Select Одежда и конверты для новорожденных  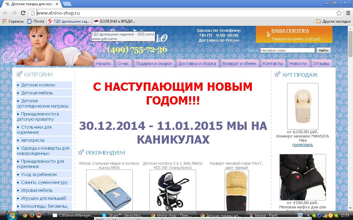[44, 151]
